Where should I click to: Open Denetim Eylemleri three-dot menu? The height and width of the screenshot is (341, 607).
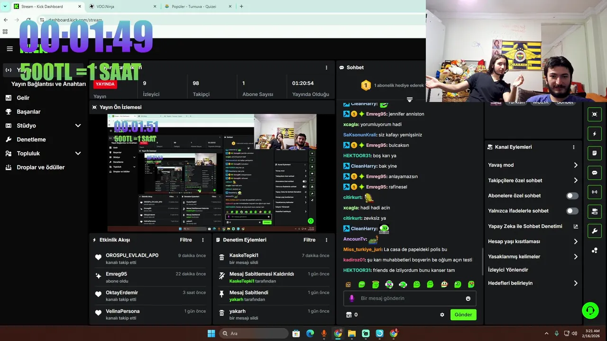[326, 240]
